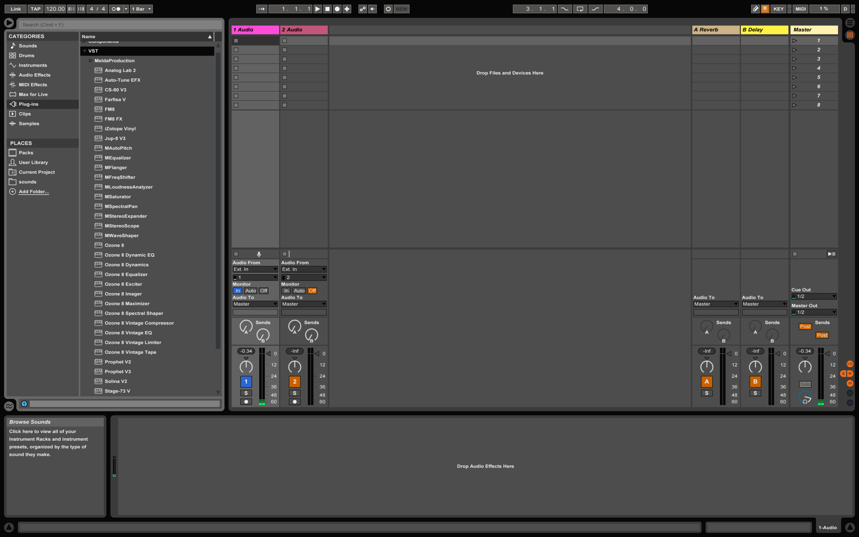Open 1 Audio 'Ext. In' input dropdown
Image resolution: width=859 pixels, height=537 pixels.
pyautogui.click(x=255, y=269)
